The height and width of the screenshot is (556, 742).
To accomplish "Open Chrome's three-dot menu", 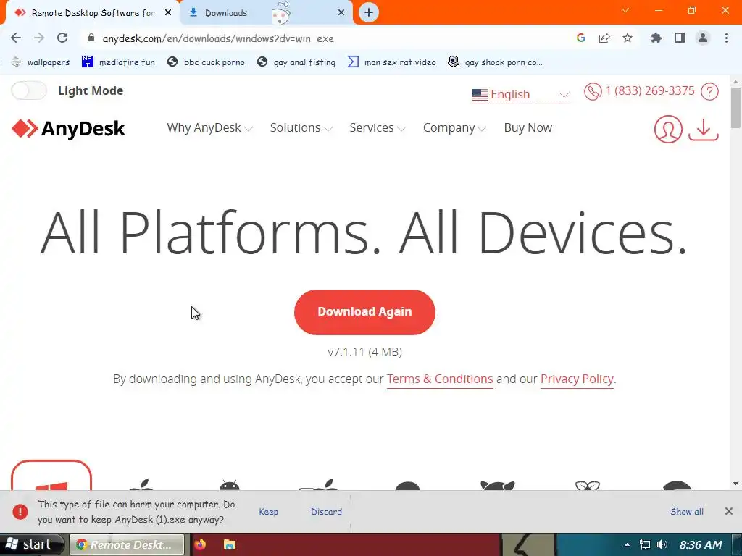I will point(726,38).
